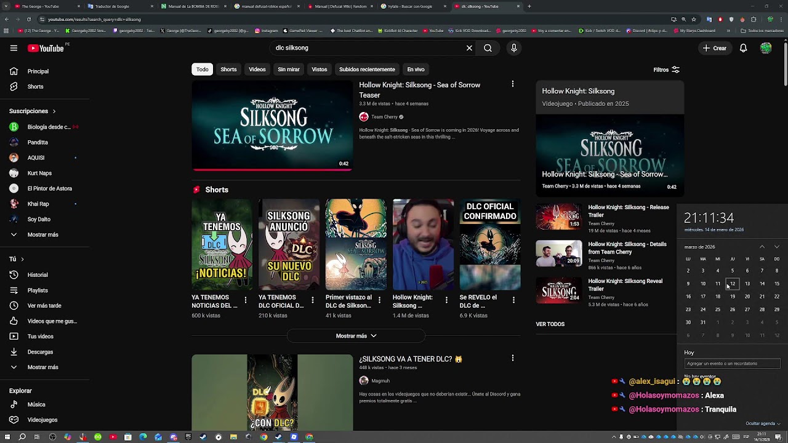Open options for YA TENEMOS NOTICIAS short
The width and height of the screenshot is (788, 443).
tap(246, 300)
